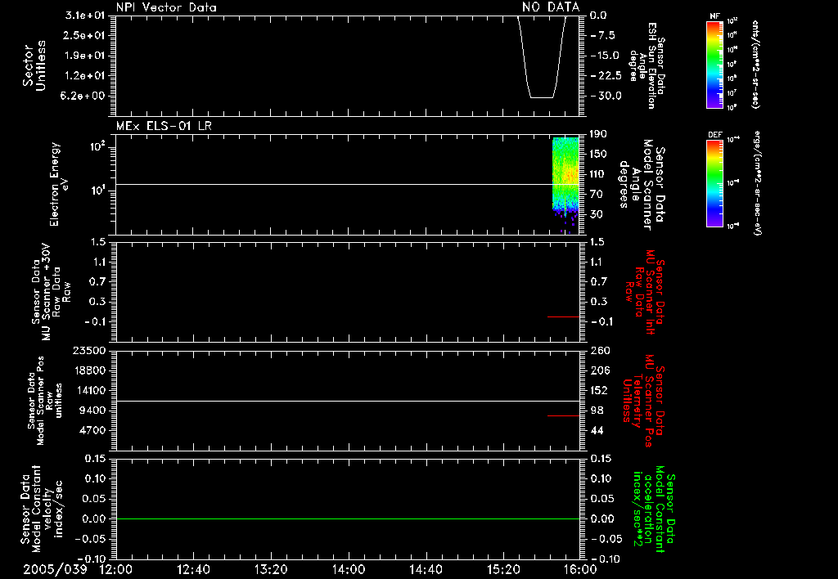838x579 pixels.
Task: Click the '4700' scanner position tick
Action: pos(92,430)
